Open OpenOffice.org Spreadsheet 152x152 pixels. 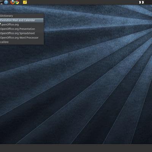(22, 33)
